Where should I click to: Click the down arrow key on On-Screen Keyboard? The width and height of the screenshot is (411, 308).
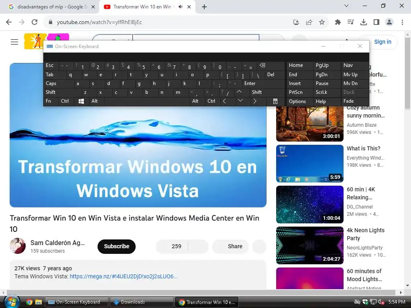coord(240,101)
